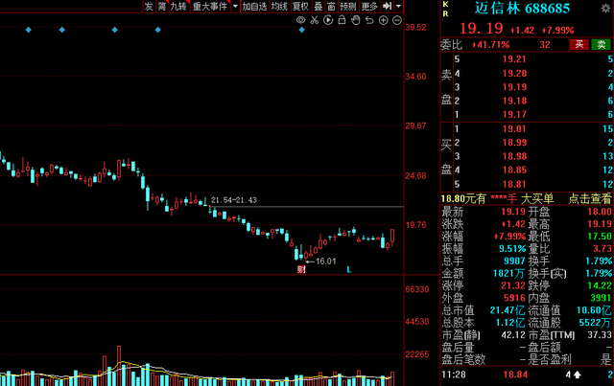This screenshot has height=386, width=614.
Task: Click the 跌停 value 14.22
Action: 599,285
